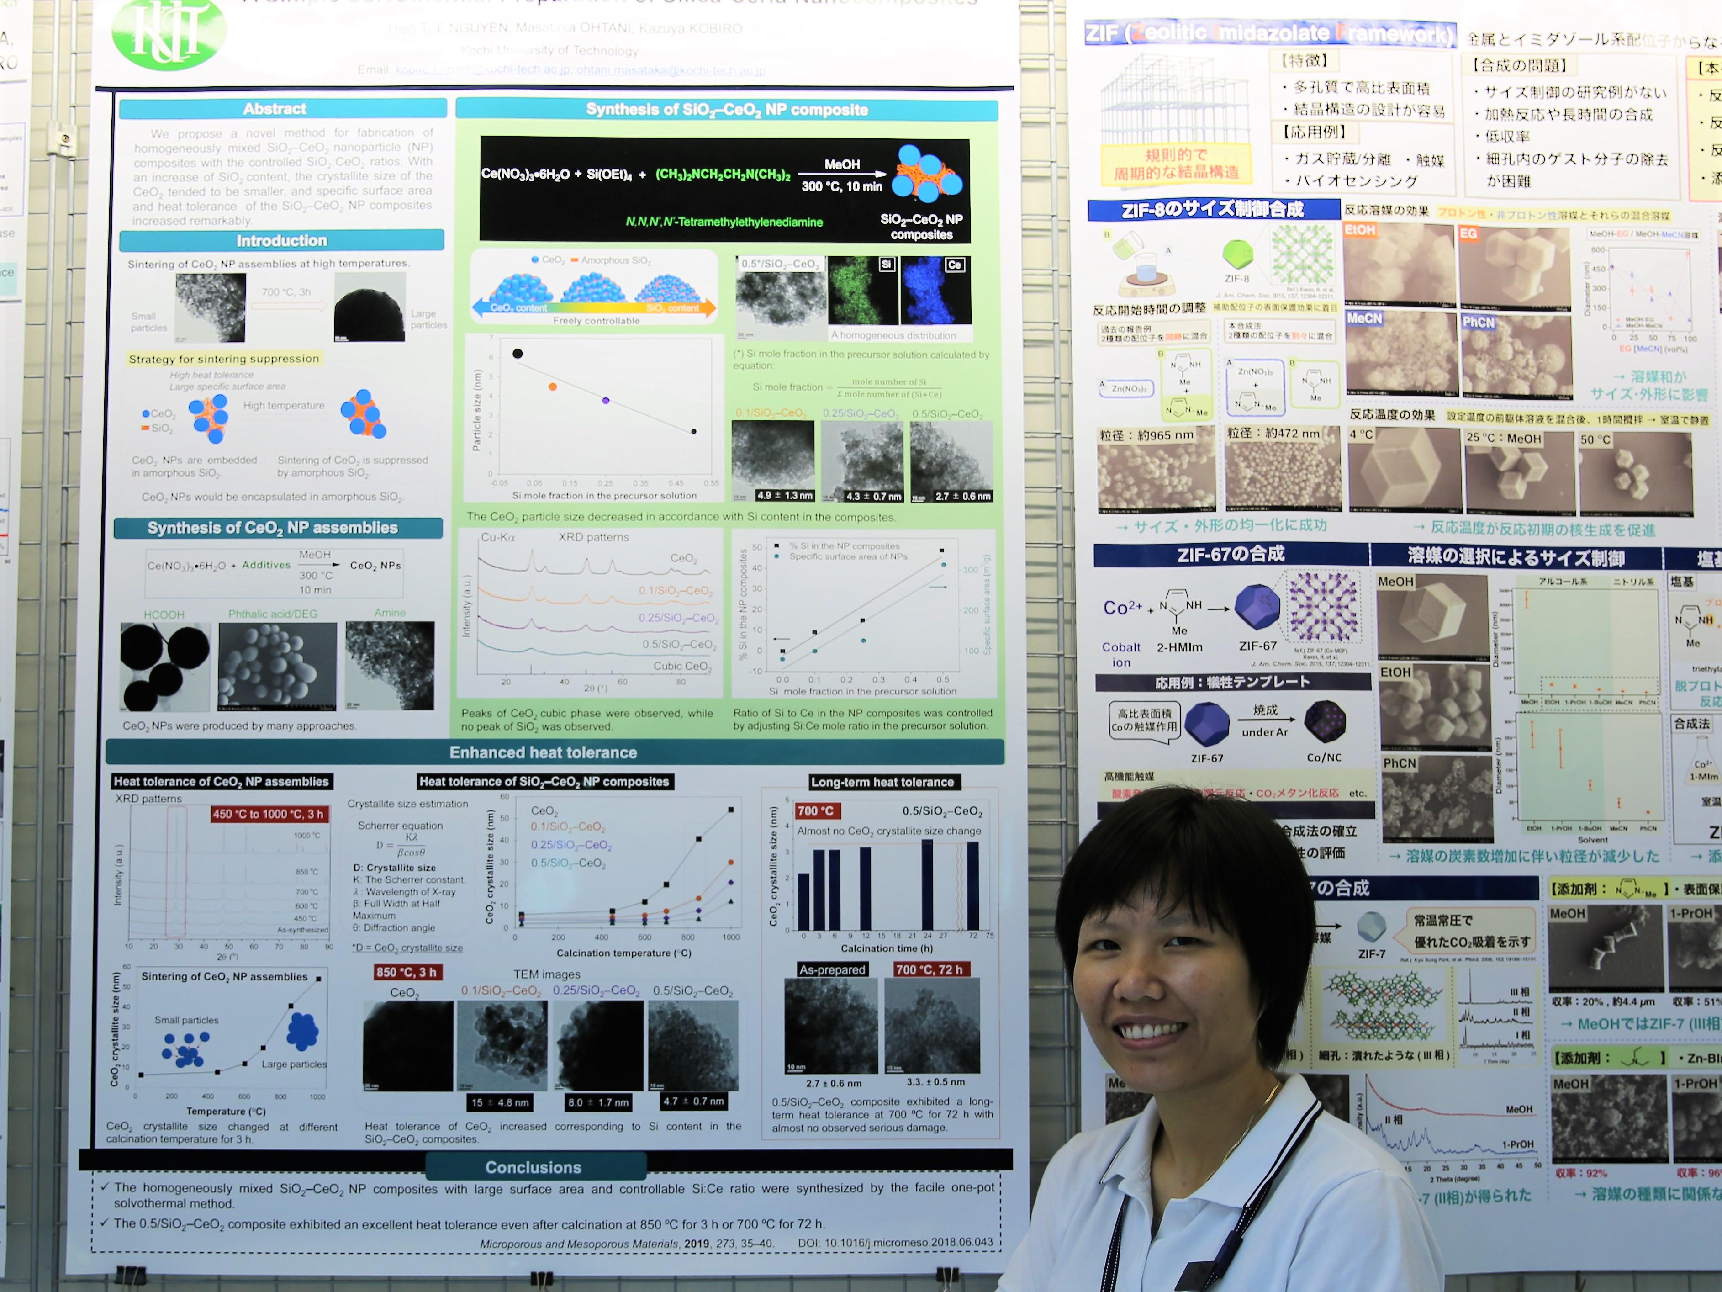Viewport: 1722px width, 1292px height.
Task: Click the 'under Ar' arrow label
Action: [1265, 732]
